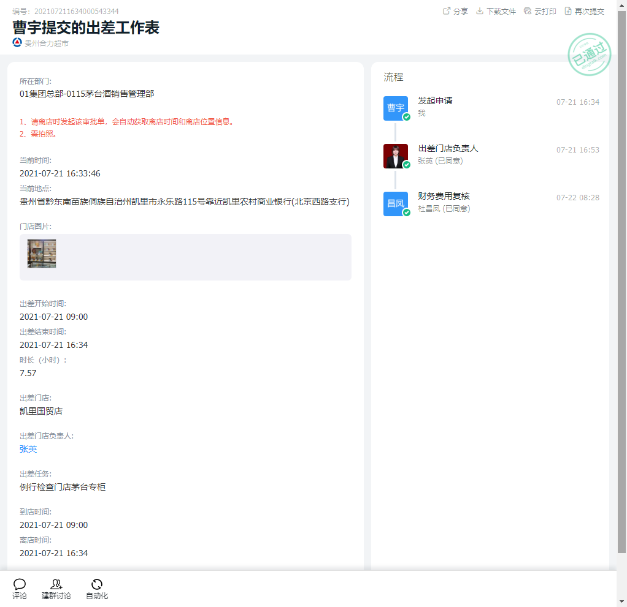Click the 再次提交 text button
This screenshot has height=607, width=627.
[x=589, y=11]
